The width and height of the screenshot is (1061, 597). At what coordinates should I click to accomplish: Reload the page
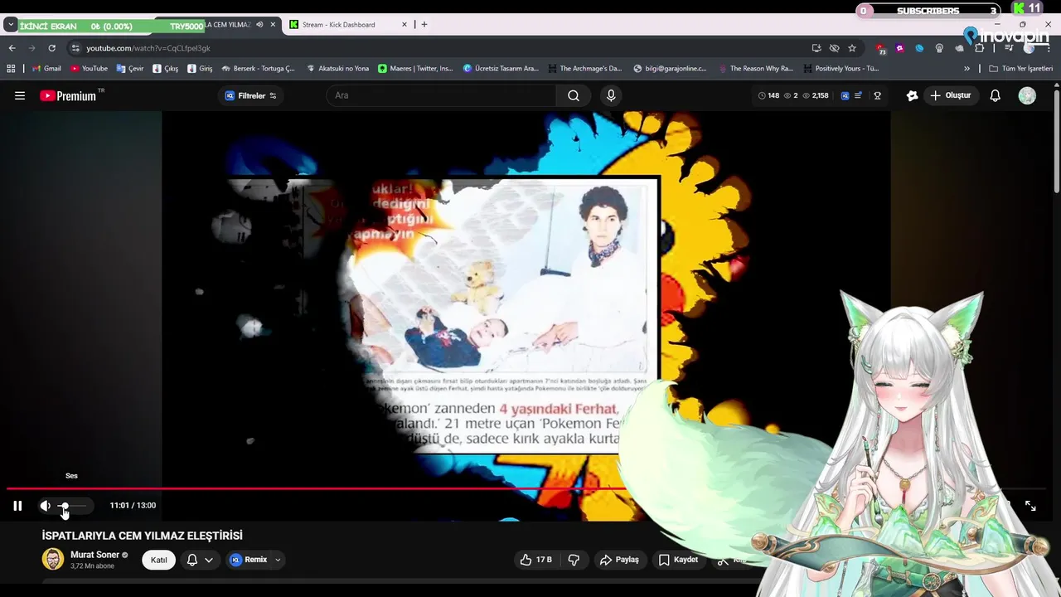[x=51, y=48]
